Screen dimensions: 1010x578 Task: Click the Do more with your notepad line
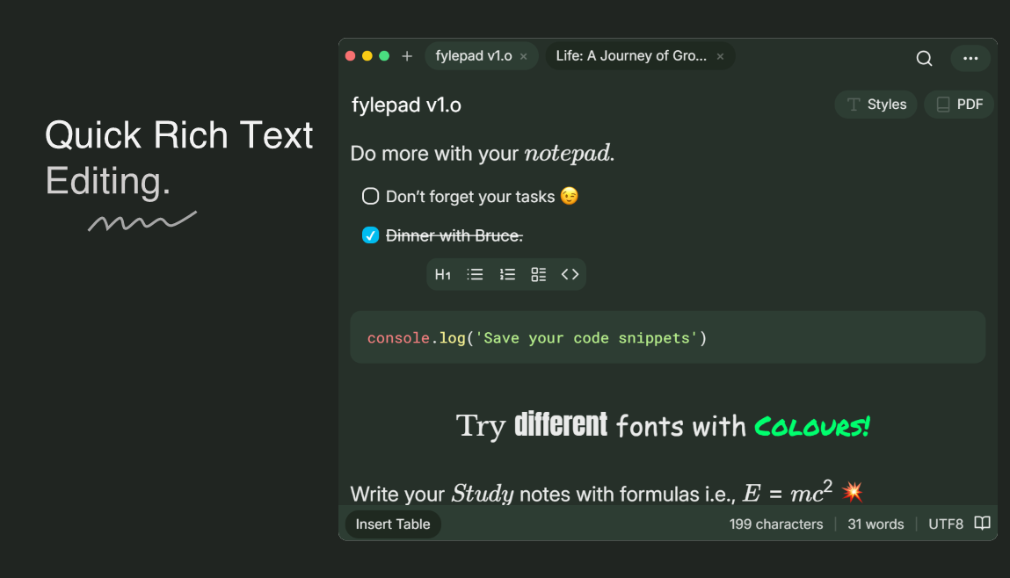(x=483, y=154)
